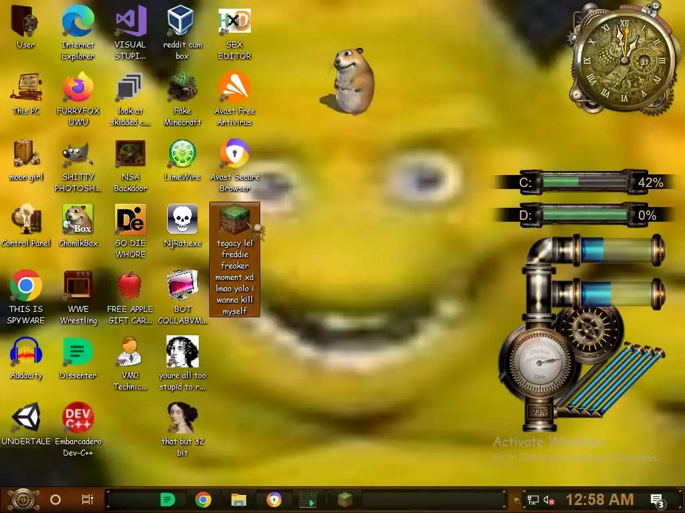
Task: Select the FREE APPLE GIFT CAR... icon
Action: (x=130, y=297)
